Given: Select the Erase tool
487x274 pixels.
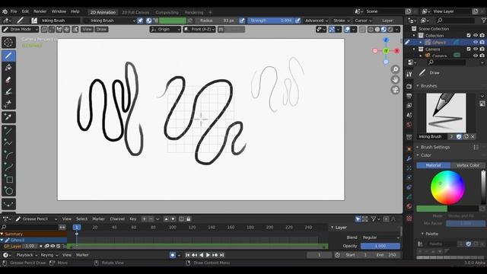Looking at the screenshot, I should click(8, 80).
